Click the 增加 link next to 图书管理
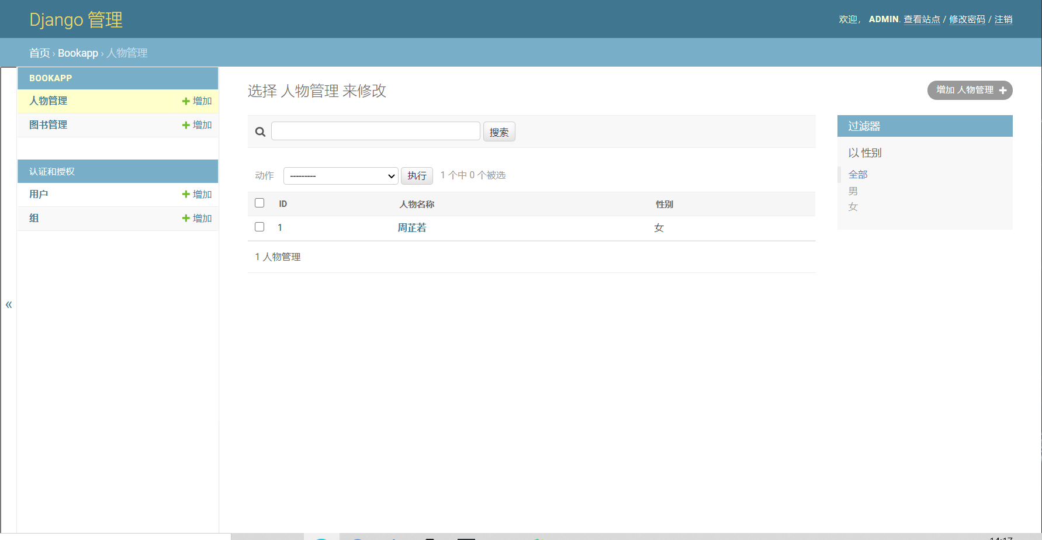The width and height of the screenshot is (1042, 540). click(x=202, y=125)
